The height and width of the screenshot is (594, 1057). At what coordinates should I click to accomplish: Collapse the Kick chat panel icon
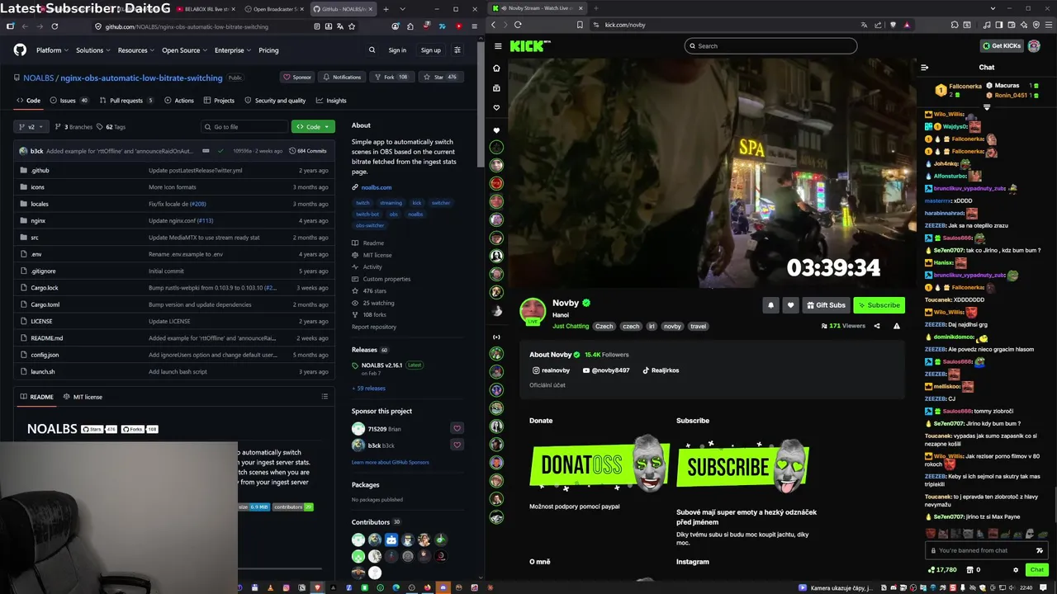point(925,68)
